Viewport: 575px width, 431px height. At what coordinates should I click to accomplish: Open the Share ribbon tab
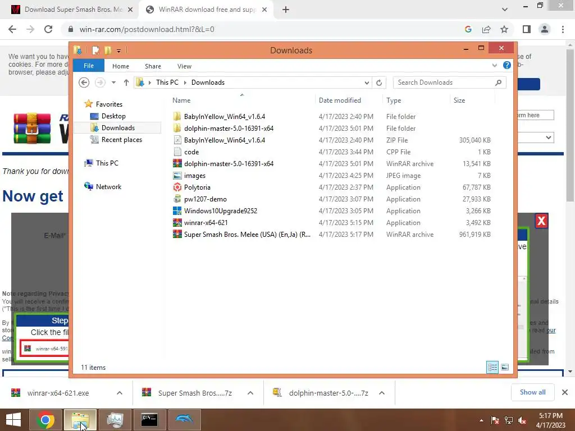point(153,66)
